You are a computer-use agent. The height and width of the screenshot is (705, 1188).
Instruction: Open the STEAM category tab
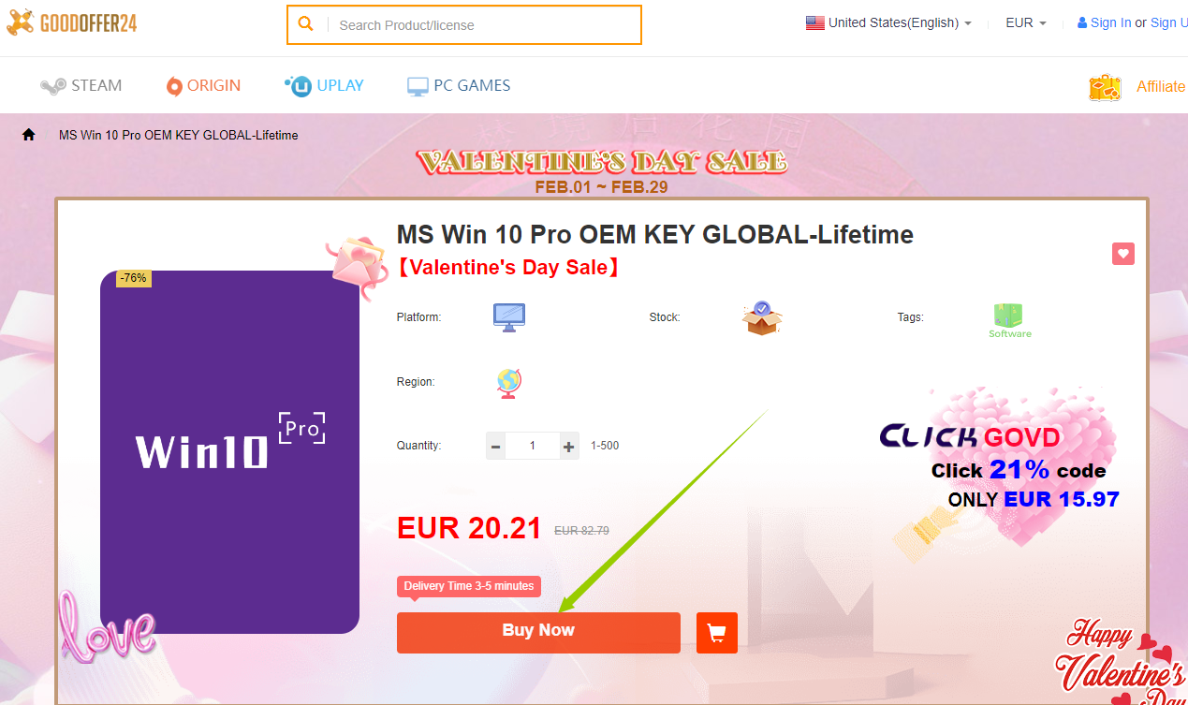click(x=81, y=85)
